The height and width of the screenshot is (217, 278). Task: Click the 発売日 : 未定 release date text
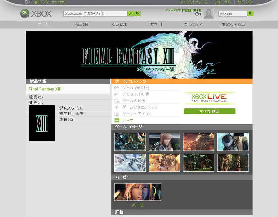coord(72,114)
